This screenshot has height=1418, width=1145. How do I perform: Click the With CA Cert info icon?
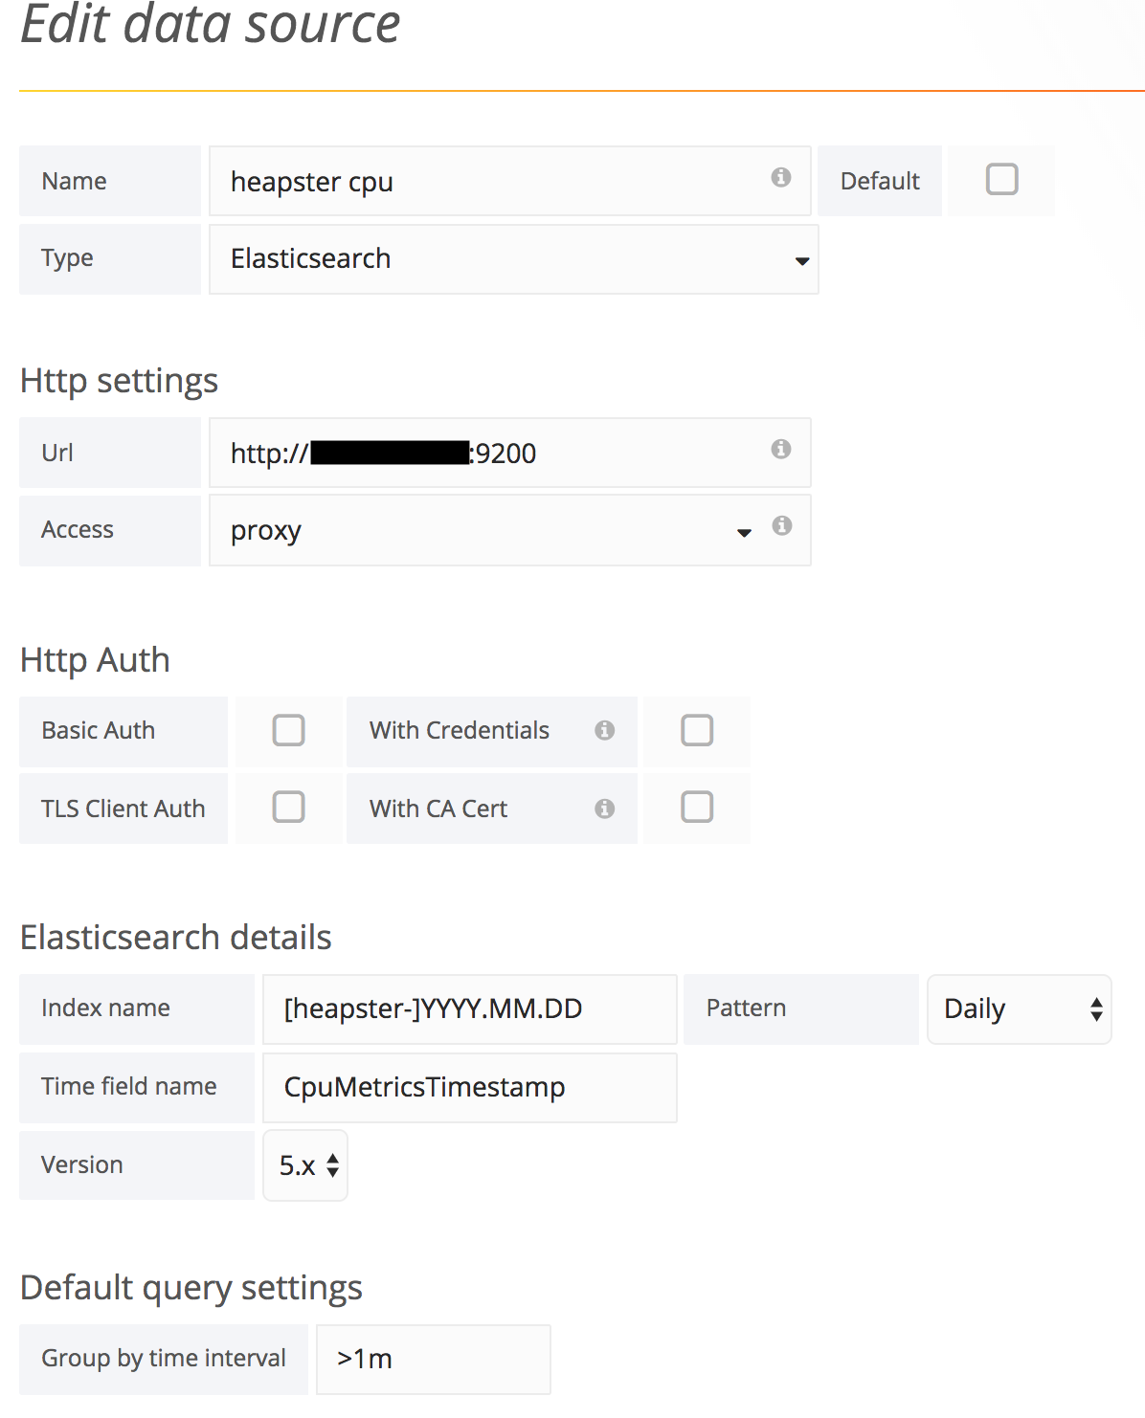coord(604,809)
